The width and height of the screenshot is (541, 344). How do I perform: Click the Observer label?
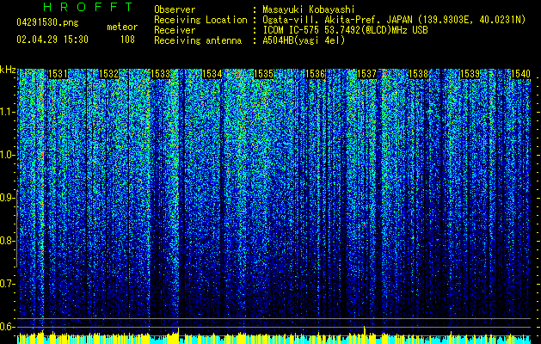pyautogui.click(x=175, y=9)
